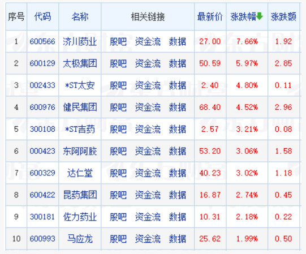Open 股吧 link for 达仁堂
The image size is (306, 254).
coord(118,173)
